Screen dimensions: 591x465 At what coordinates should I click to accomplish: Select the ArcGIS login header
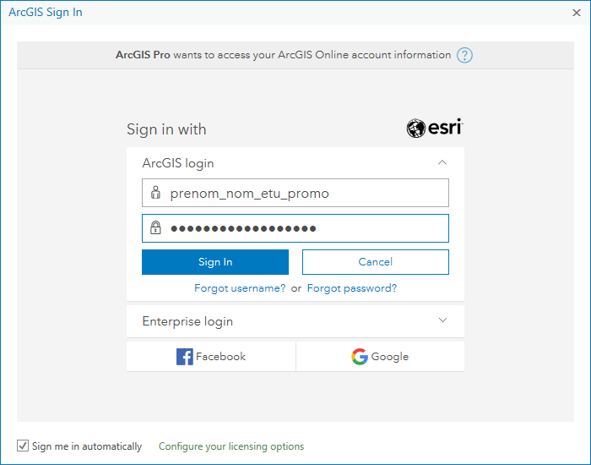pyautogui.click(x=295, y=163)
